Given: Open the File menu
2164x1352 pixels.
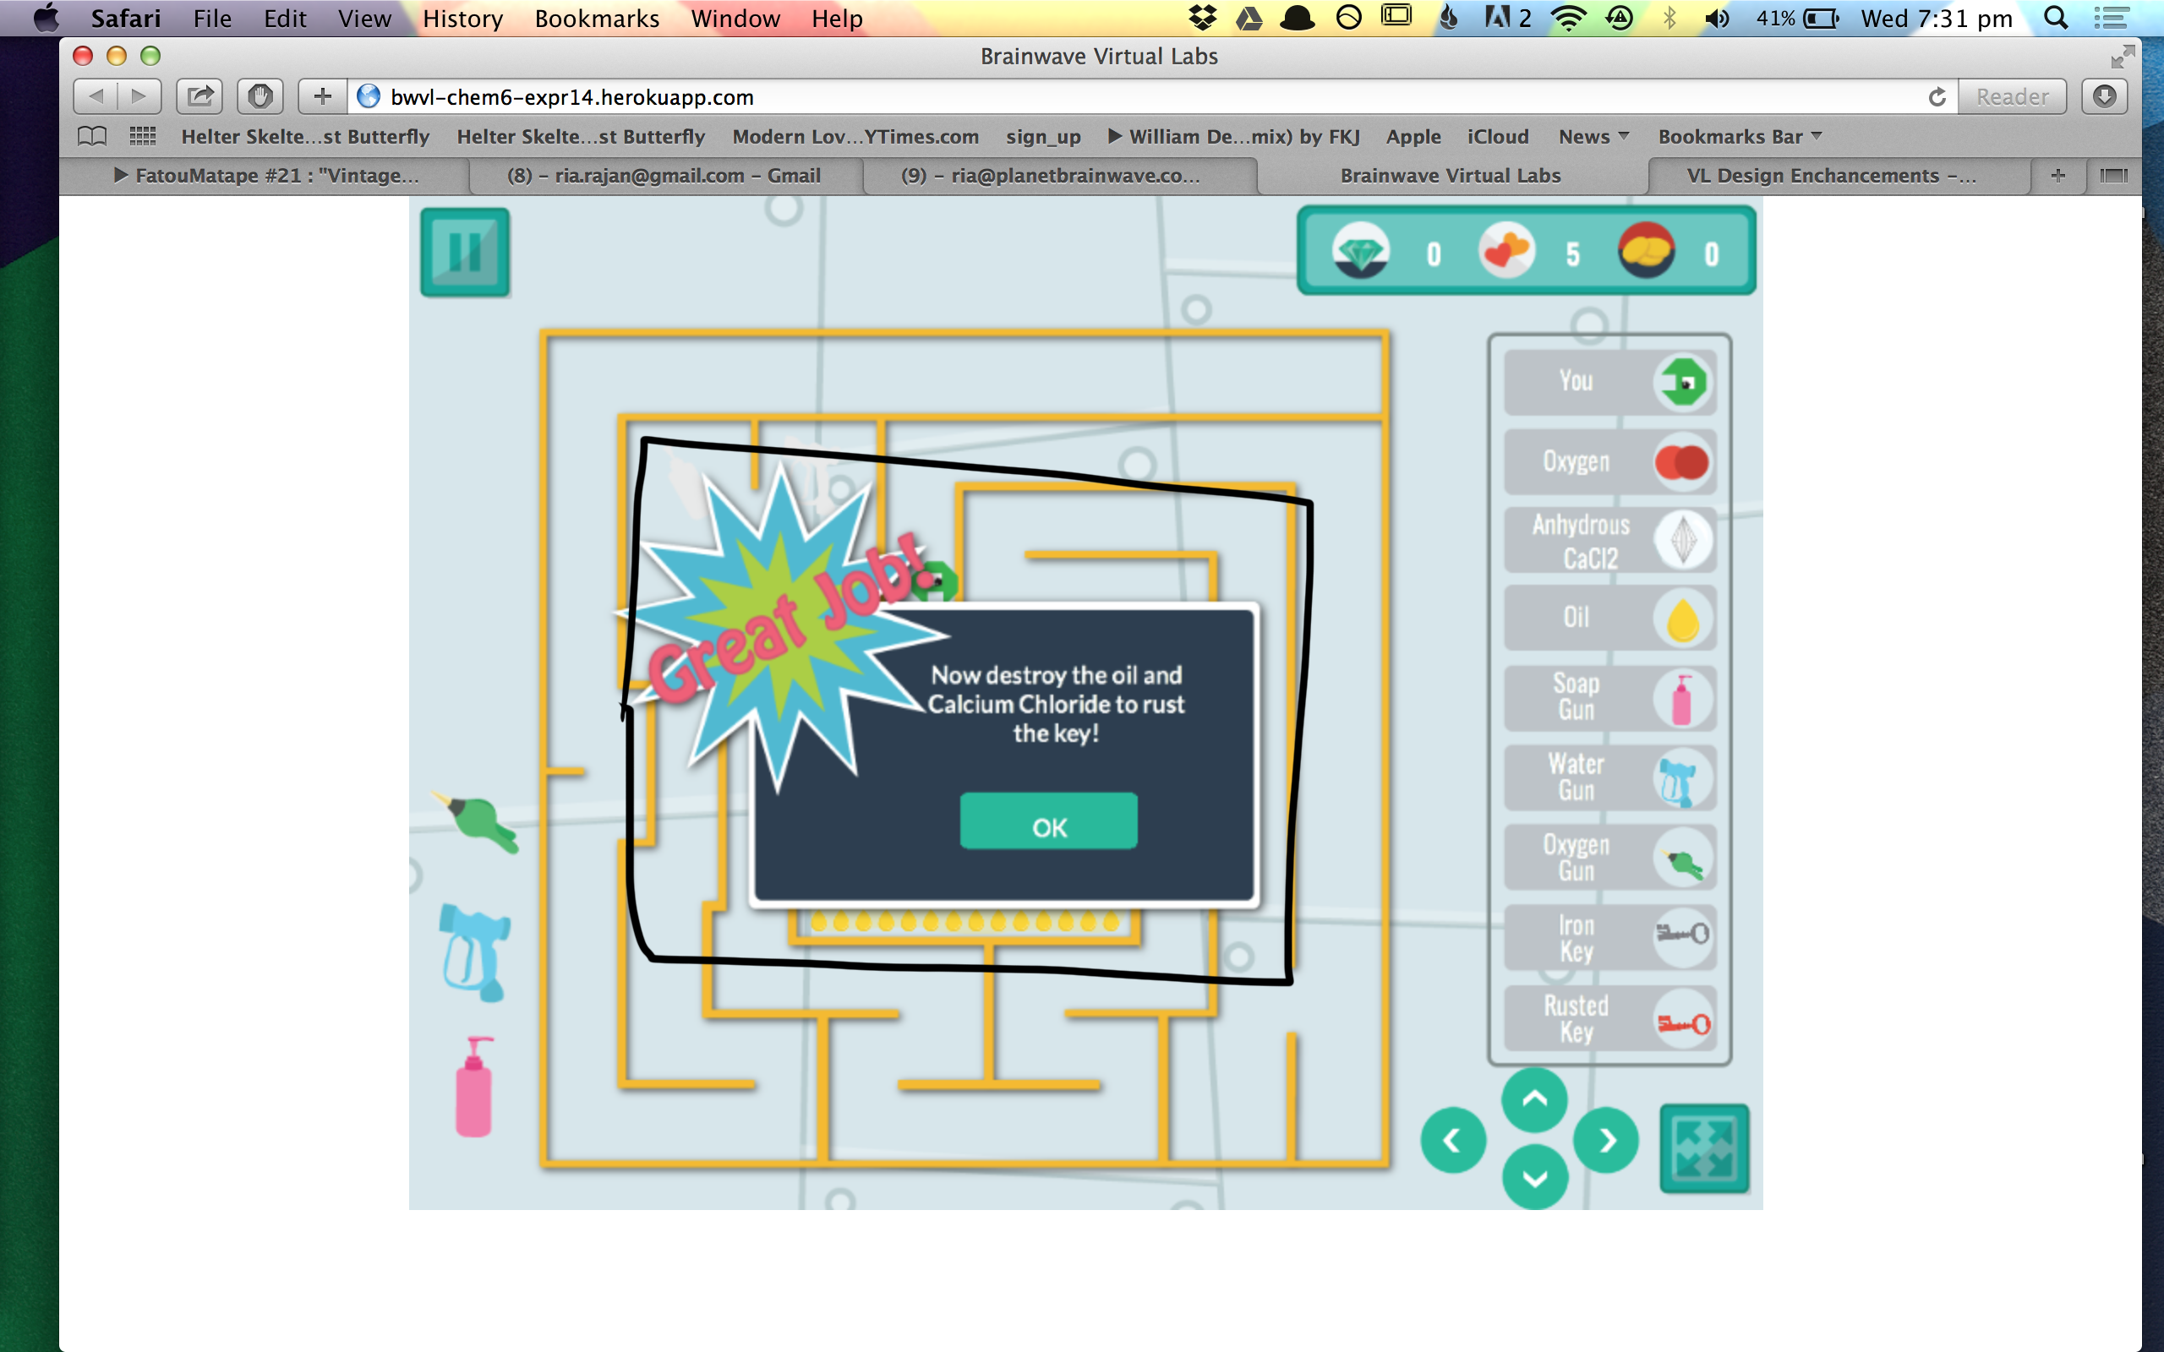Looking at the screenshot, I should (212, 19).
